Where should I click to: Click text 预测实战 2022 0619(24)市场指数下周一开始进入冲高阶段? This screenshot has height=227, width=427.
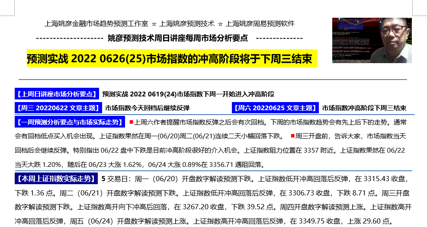188,94
